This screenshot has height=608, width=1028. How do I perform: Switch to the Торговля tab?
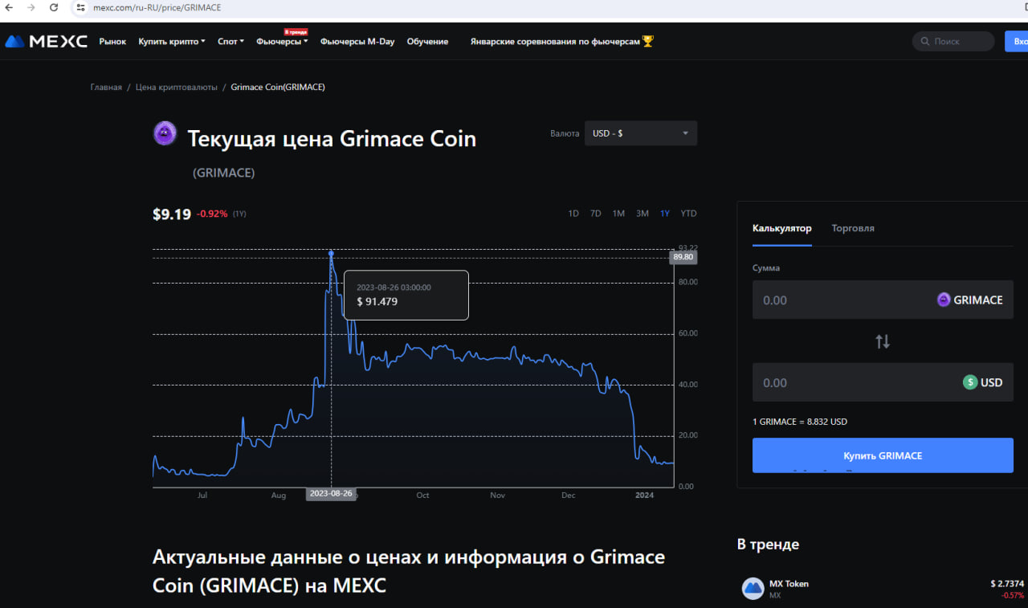[x=853, y=228]
